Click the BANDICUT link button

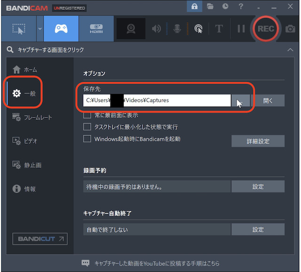pyautogui.click(x=40, y=239)
